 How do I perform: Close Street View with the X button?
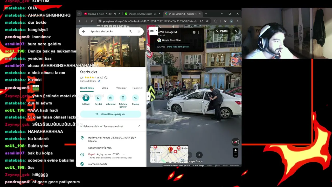(x=236, y=31)
